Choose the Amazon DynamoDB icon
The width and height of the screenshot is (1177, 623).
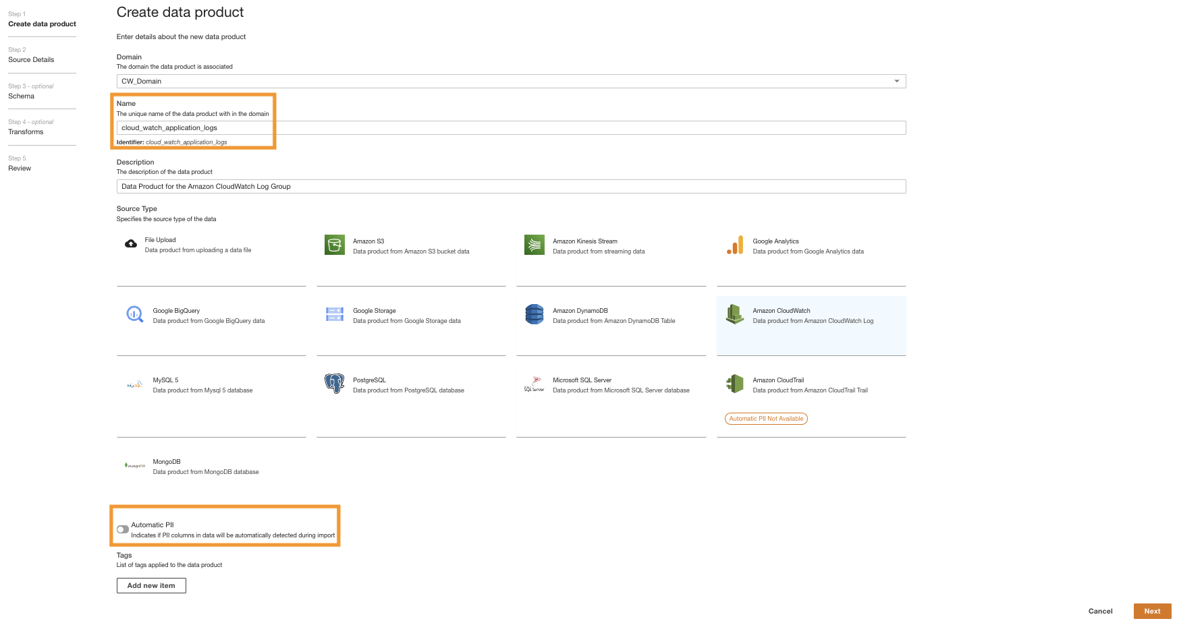(x=535, y=314)
